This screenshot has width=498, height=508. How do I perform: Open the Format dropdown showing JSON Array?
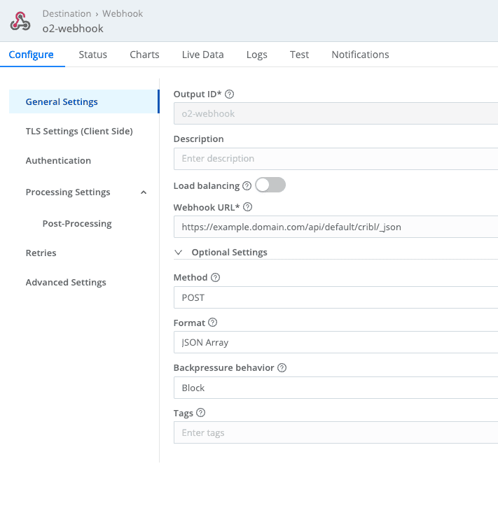click(336, 343)
